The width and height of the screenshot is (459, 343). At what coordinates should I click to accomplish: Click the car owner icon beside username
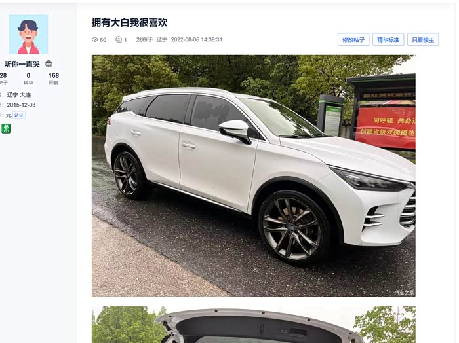49,63
